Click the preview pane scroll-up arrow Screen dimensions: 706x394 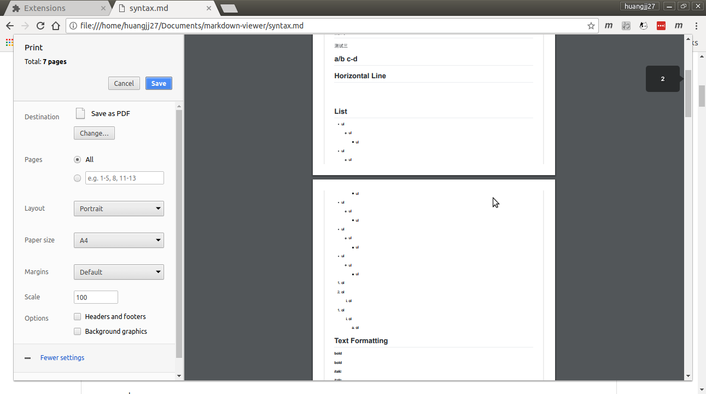pyautogui.click(x=689, y=39)
